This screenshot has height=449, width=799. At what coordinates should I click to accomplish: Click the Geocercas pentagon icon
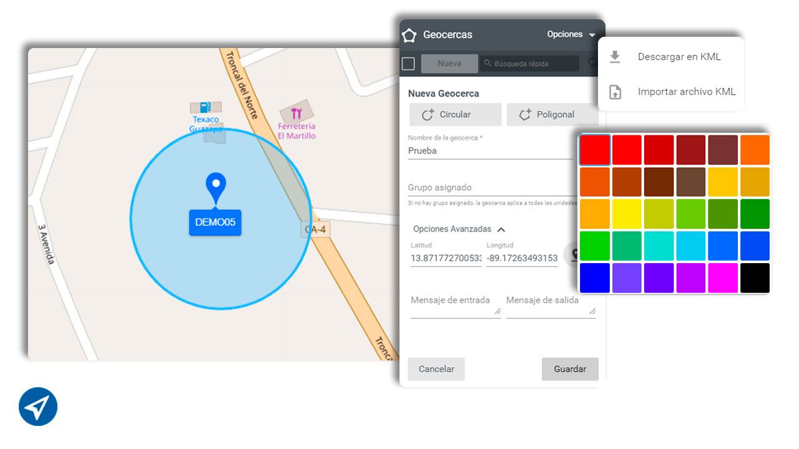click(x=409, y=35)
